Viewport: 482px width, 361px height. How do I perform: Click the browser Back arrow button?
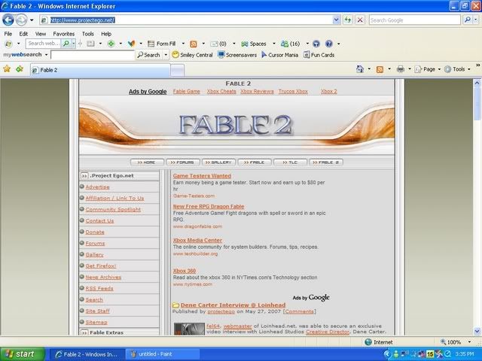point(8,20)
